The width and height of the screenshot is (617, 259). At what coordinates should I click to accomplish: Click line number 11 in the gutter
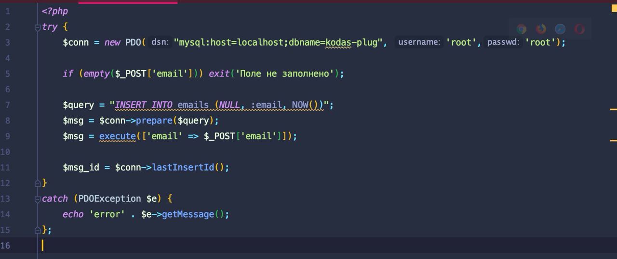(x=5, y=167)
